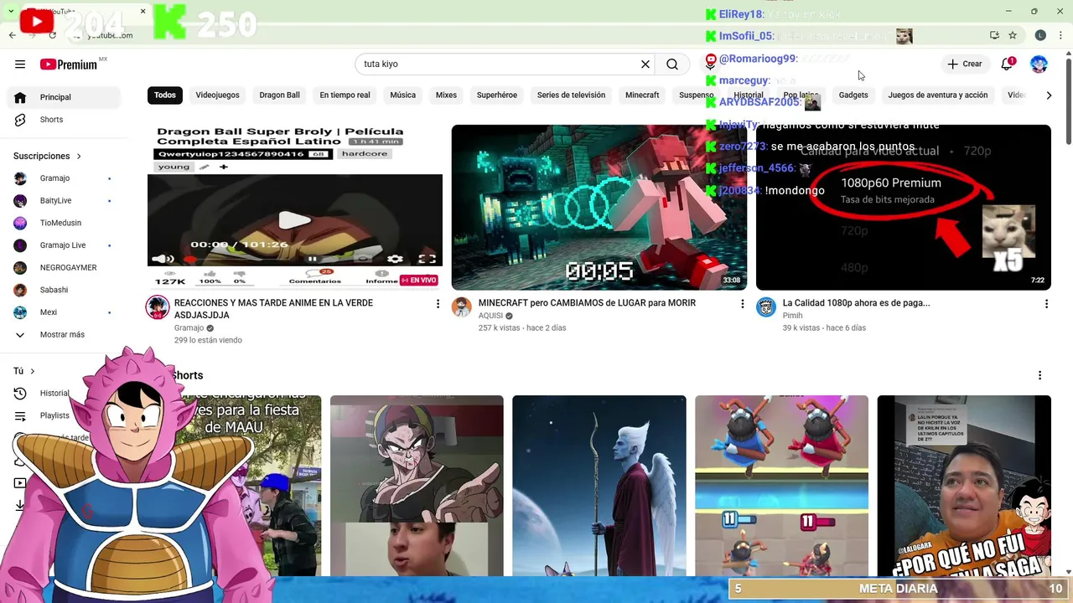Clear the search text with the X icon

pos(645,64)
